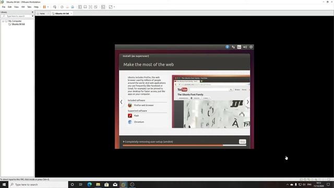Open Cortana from the taskbar
This screenshot has width=334, height=188.
click(x=72, y=184)
